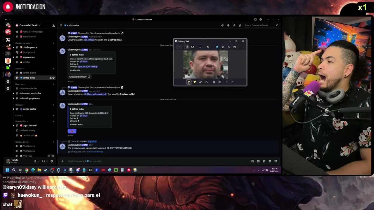Screen dimensions: 374x210
Task: Click the Giveaway Summary link button
Action: click(80, 77)
